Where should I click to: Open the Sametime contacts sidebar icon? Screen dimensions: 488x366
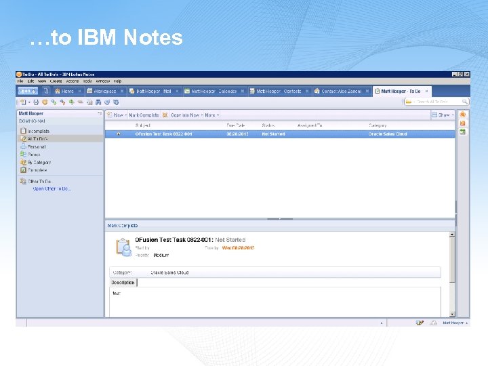click(462, 115)
